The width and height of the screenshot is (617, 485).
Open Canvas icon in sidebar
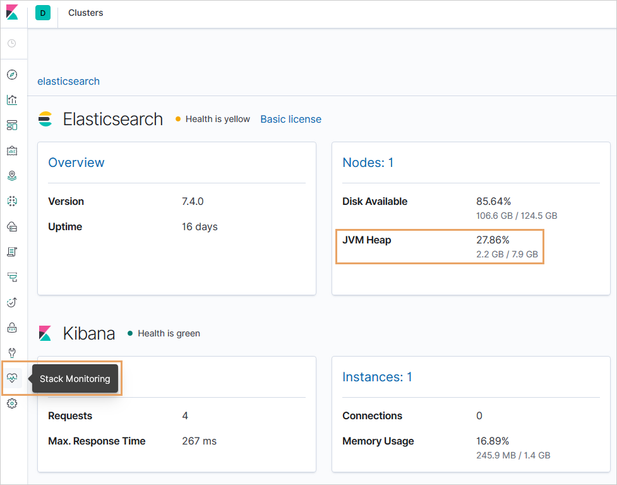[x=12, y=150]
